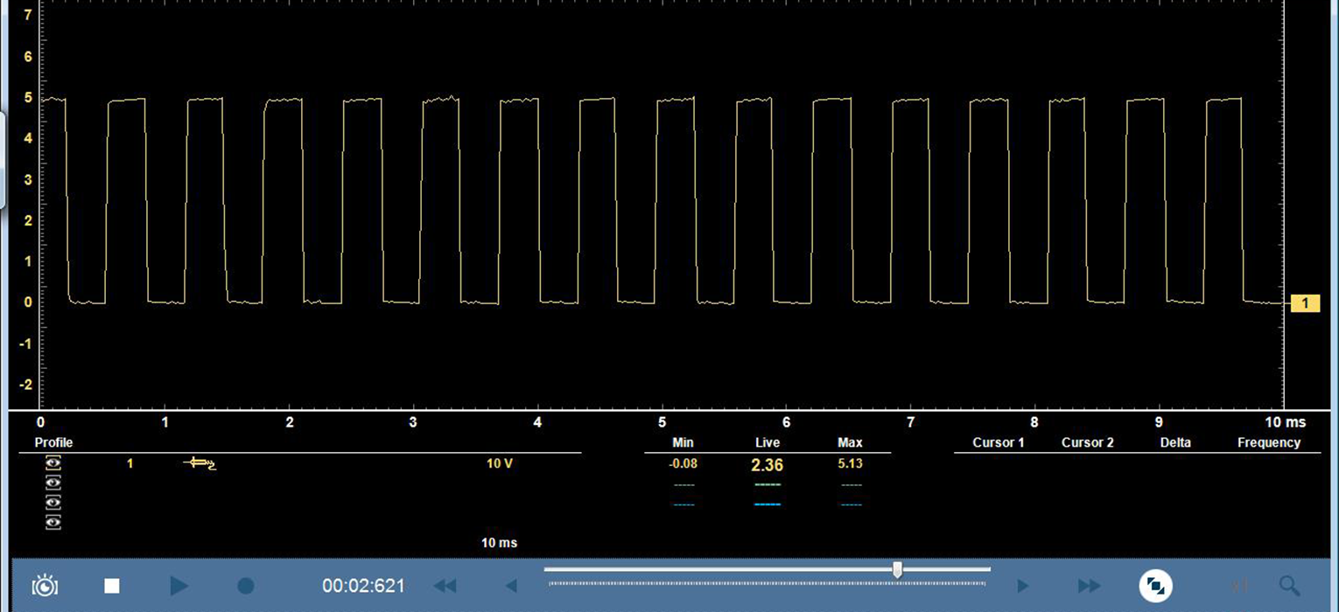Toggle the third channel eye icon

coord(53,503)
